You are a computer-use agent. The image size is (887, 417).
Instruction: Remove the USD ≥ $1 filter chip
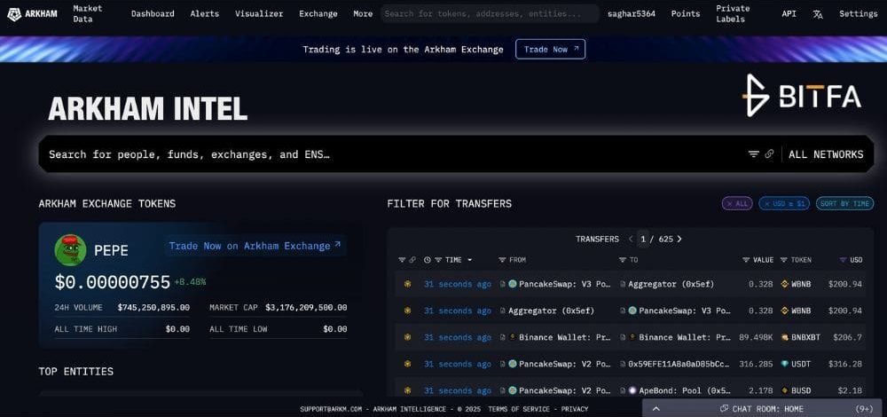tap(784, 203)
